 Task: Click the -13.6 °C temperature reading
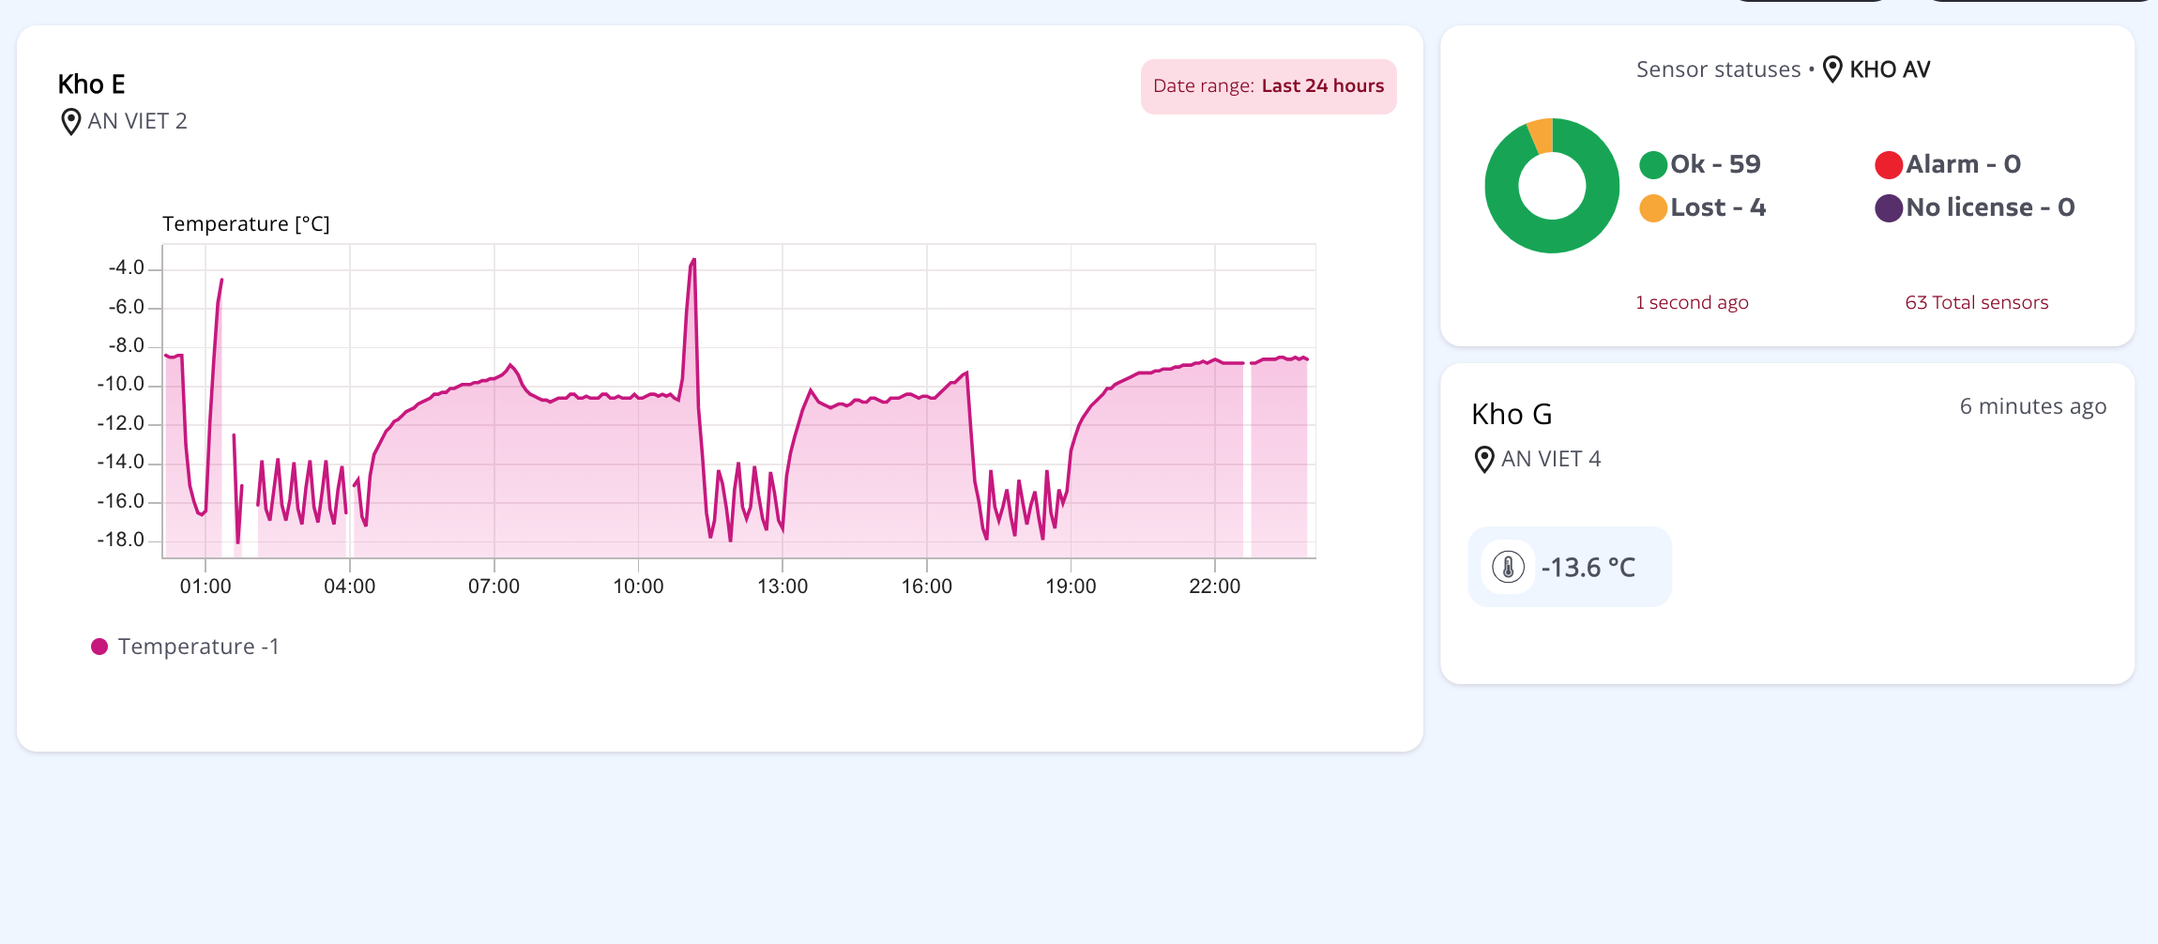pos(1588,568)
